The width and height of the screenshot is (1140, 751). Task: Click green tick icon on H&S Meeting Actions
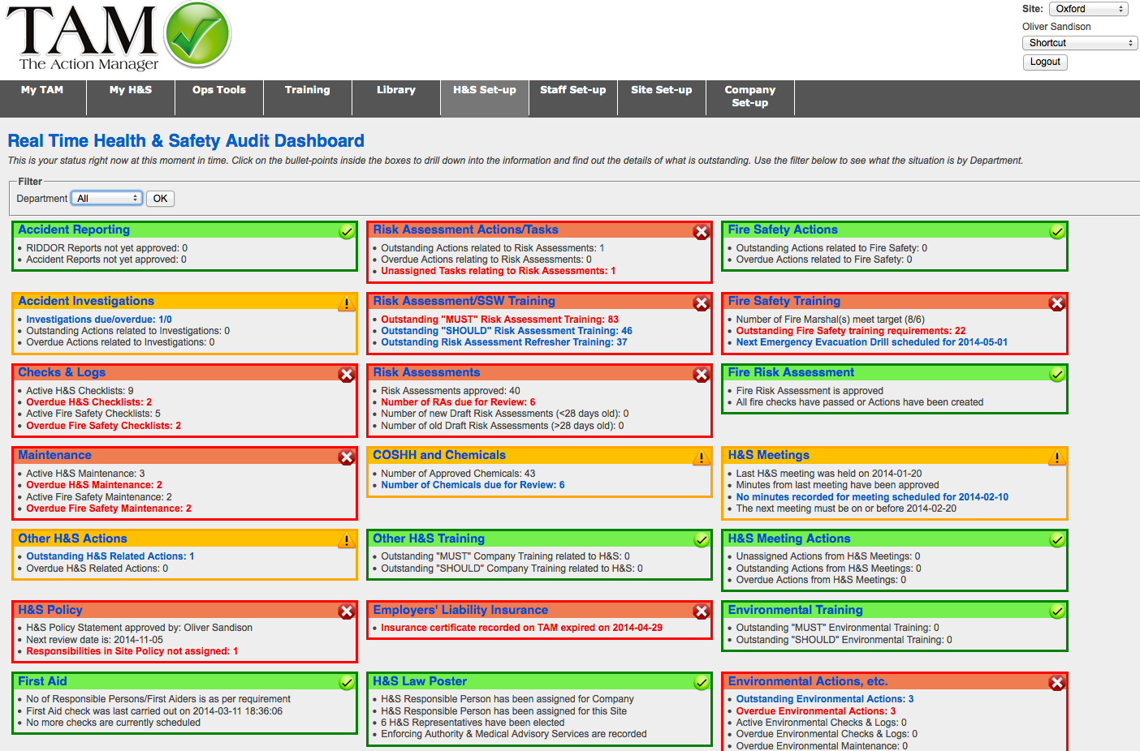(x=1057, y=541)
